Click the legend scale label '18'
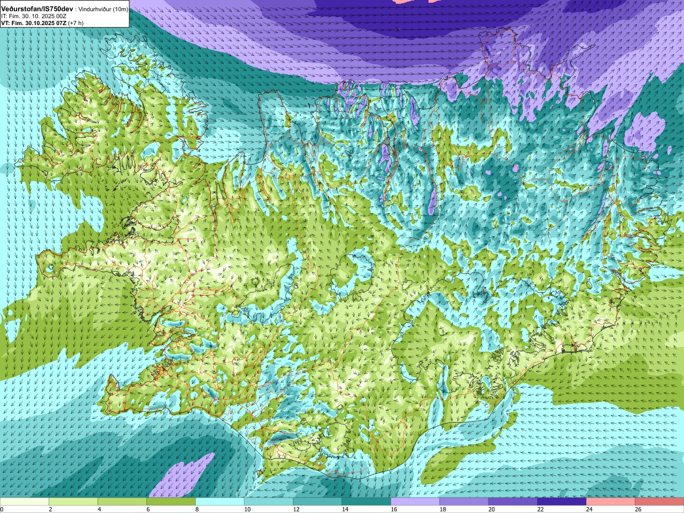Screen dimensions: 684x513 pos(443,509)
